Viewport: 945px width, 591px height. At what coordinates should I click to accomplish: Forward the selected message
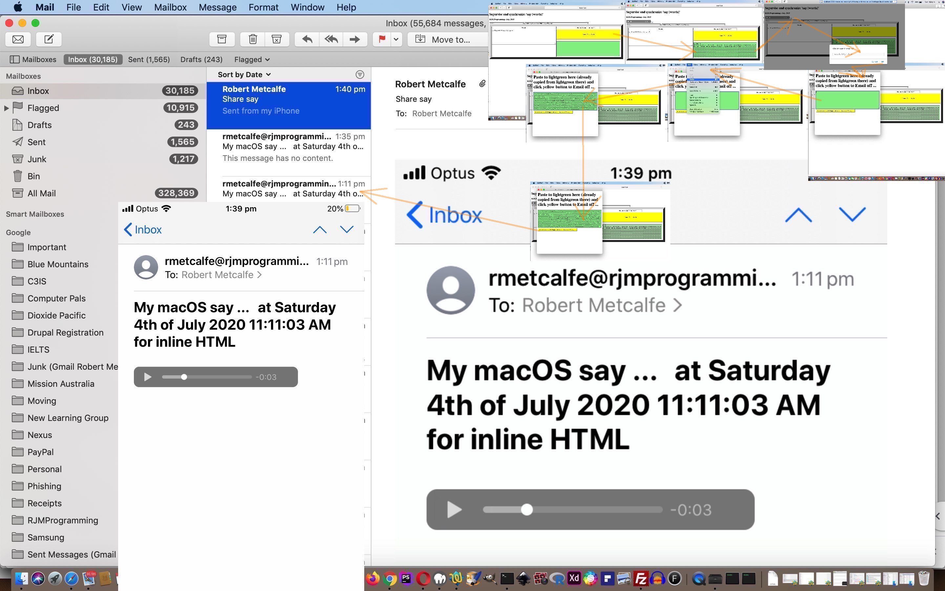pos(355,39)
